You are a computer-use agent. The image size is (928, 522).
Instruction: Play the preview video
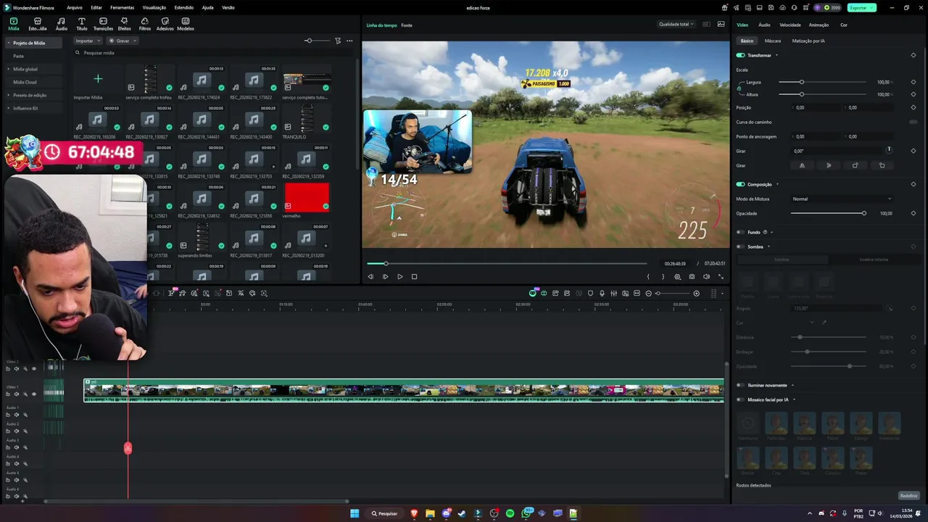pyautogui.click(x=399, y=276)
